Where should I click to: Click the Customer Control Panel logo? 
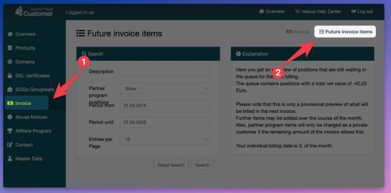click(x=34, y=12)
